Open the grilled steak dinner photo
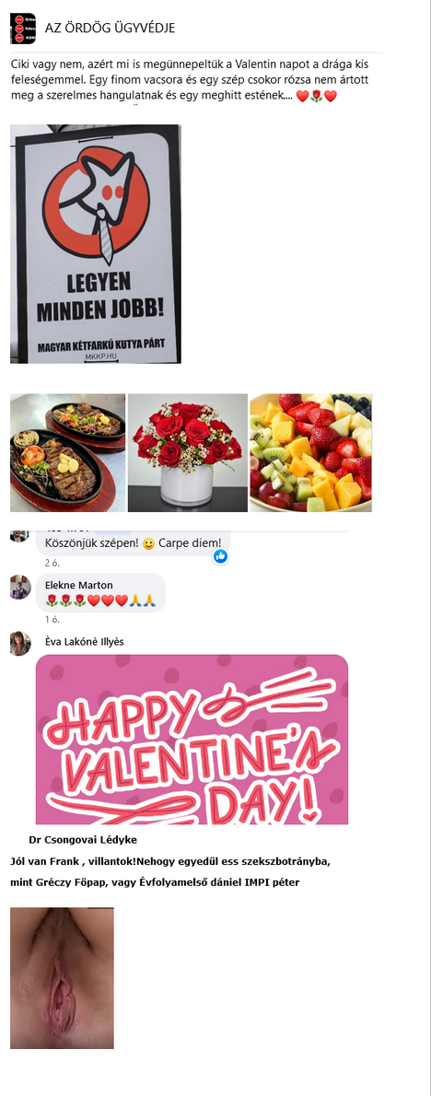This screenshot has height=1096, width=431. 68,453
